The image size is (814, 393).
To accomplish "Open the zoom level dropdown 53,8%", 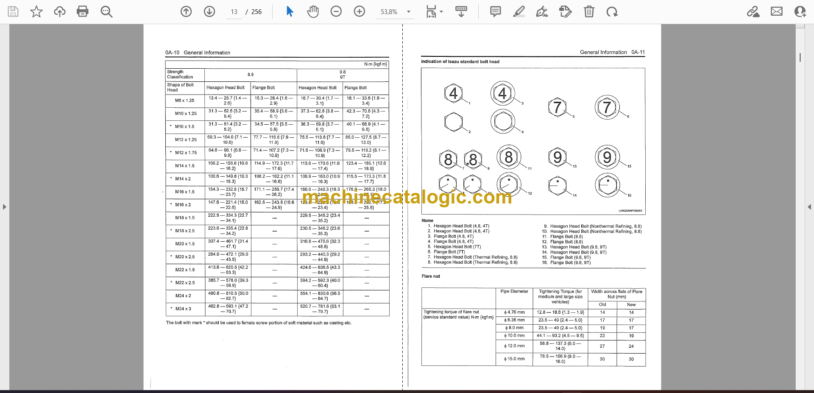I will pos(395,12).
